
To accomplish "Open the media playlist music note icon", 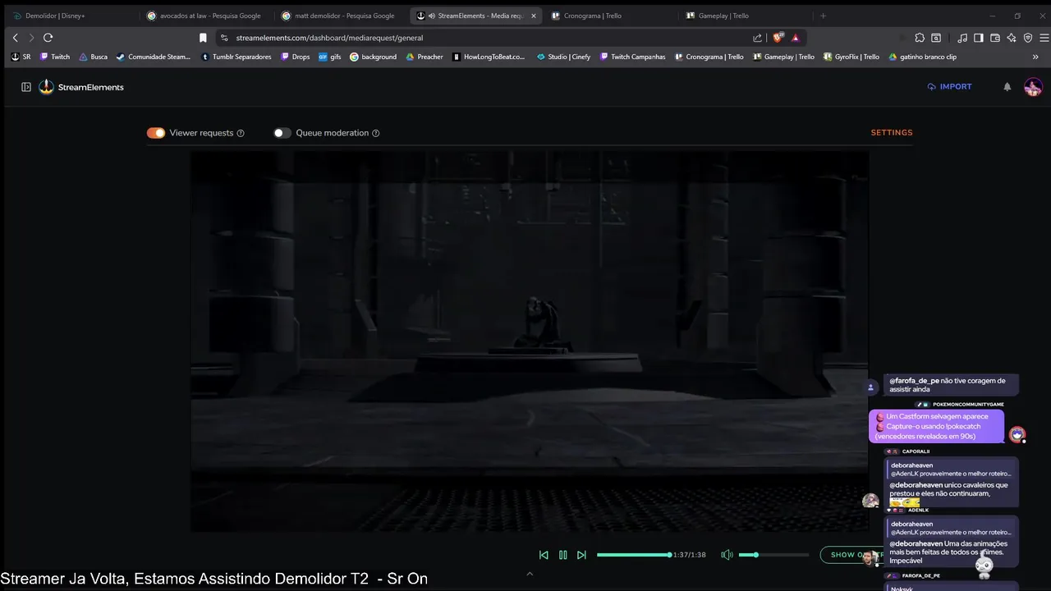I will (962, 38).
